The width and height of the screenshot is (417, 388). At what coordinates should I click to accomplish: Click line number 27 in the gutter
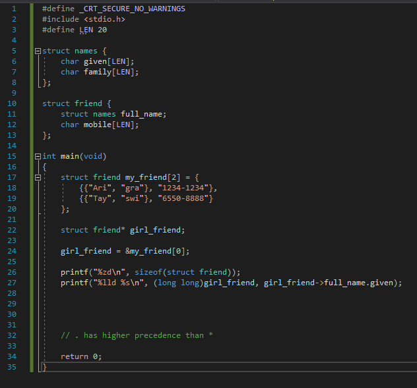[x=12, y=283]
